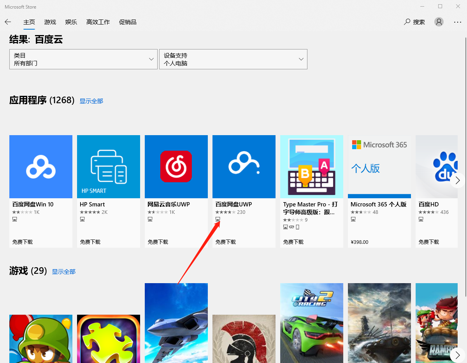Open the user account profile icon
The height and width of the screenshot is (363, 467).
tap(439, 22)
